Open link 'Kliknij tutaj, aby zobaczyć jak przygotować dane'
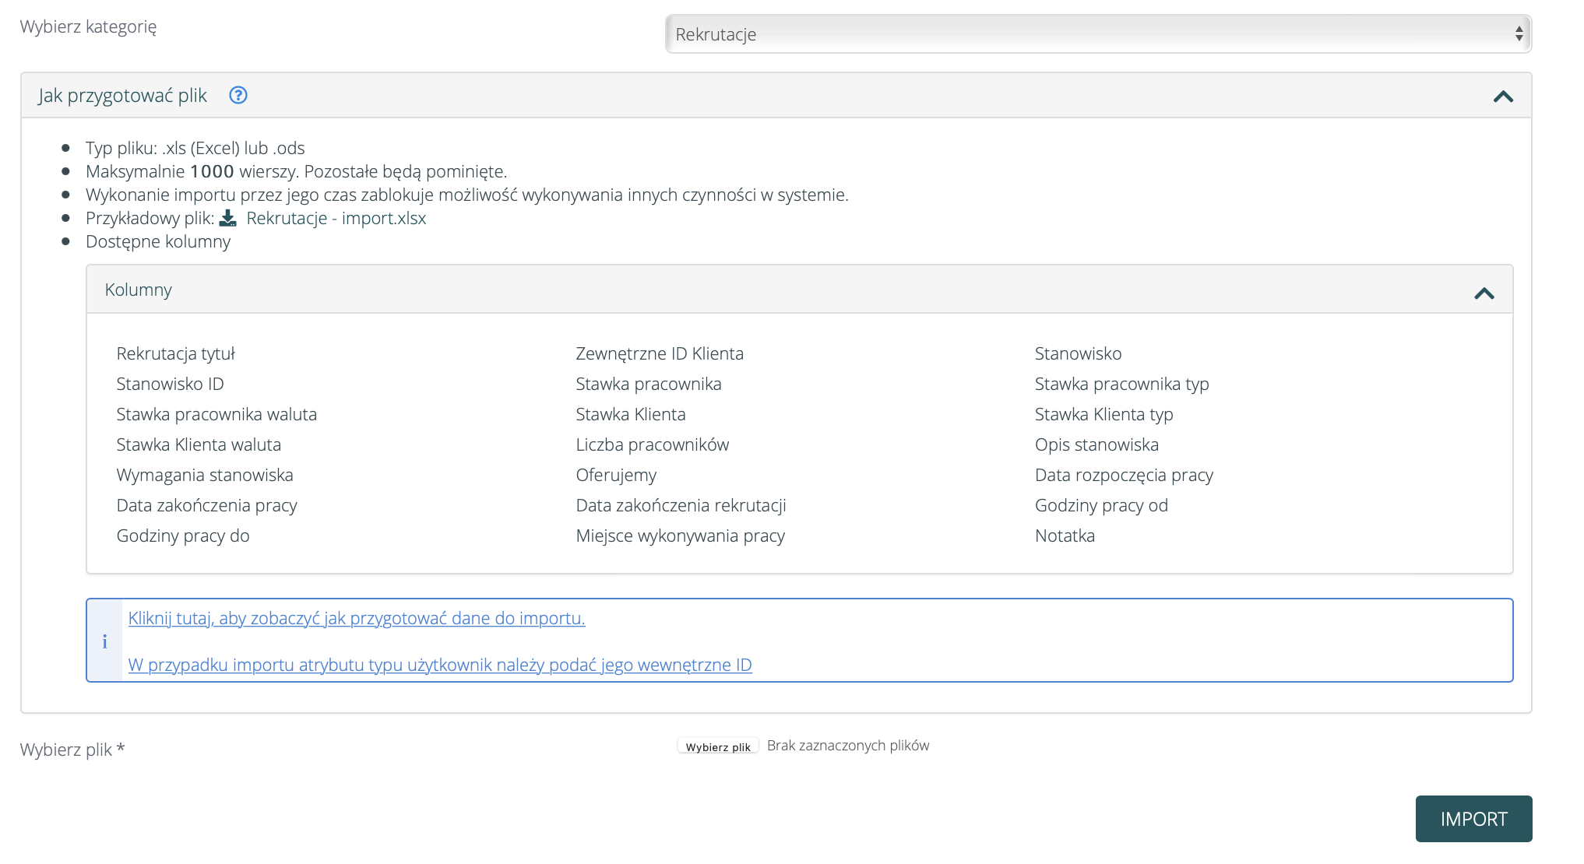The image size is (1584, 864). [x=356, y=618]
